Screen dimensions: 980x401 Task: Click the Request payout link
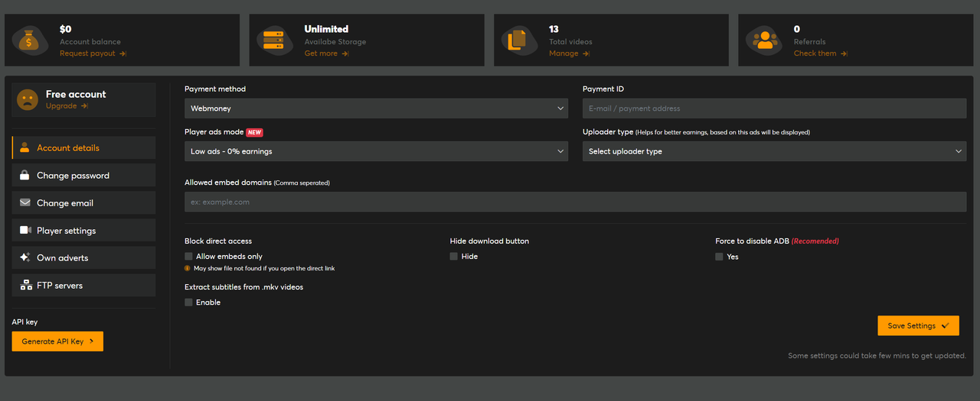pyautogui.click(x=87, y=53)
